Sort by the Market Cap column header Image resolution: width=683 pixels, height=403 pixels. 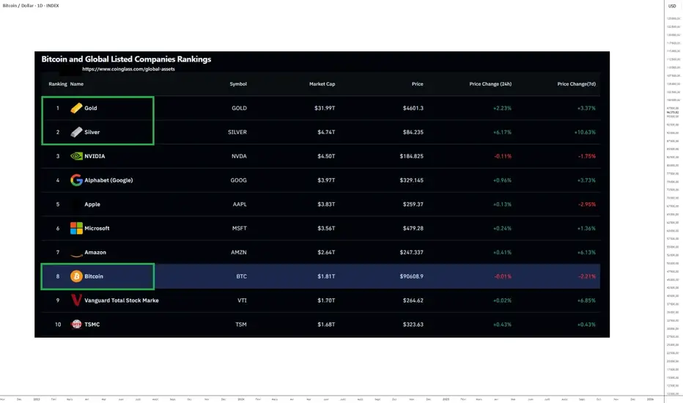click(x=322, y=84)
